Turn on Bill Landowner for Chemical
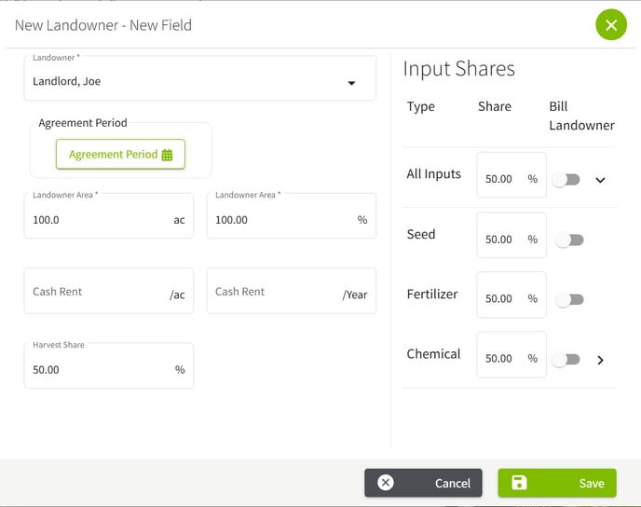 coord(566,360)
